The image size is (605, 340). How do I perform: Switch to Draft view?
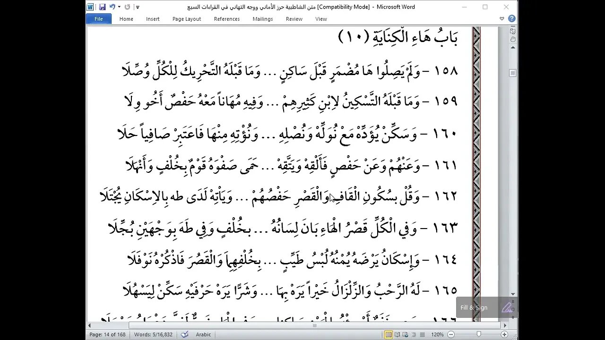pyautogui.click(x=423, y=334)
